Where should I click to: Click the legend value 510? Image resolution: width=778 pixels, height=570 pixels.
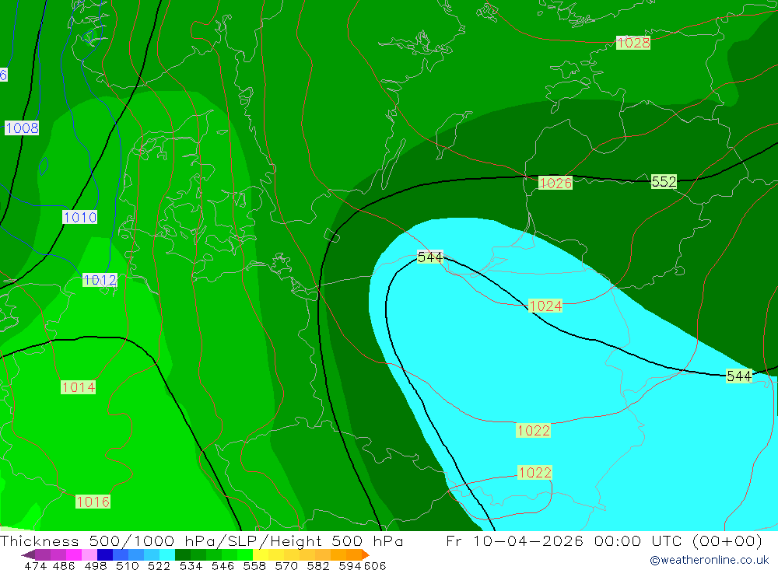[x=128, y=566]
